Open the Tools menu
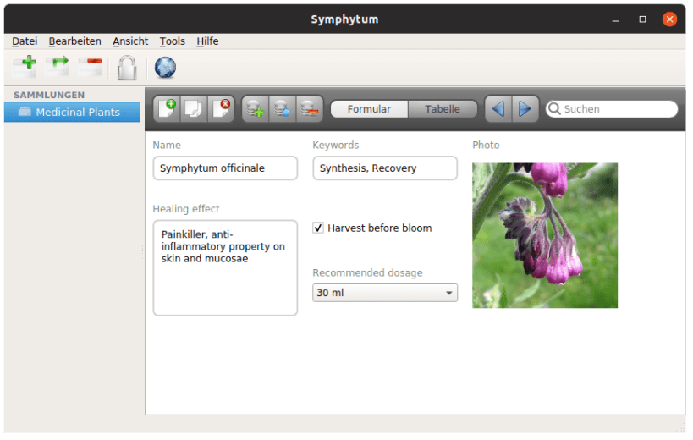 (173, 41)
